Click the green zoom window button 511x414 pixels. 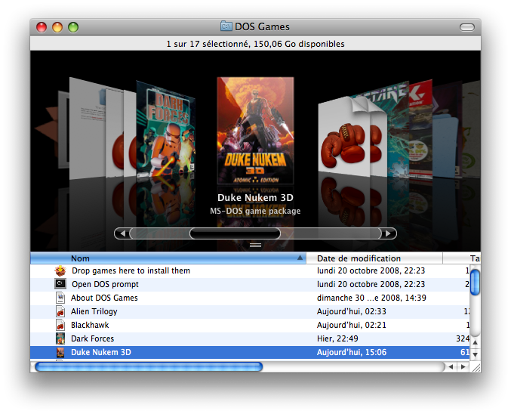point(73,27)
